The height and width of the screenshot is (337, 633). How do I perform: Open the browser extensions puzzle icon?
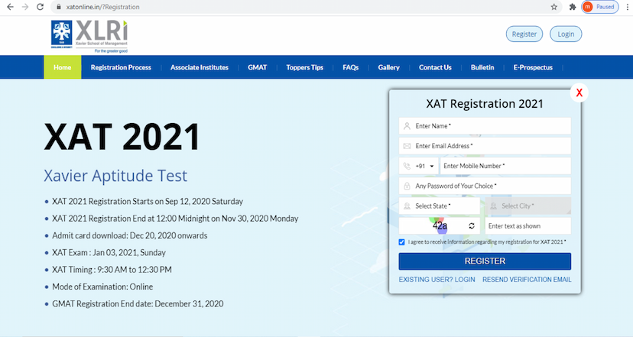click(573, 7)
